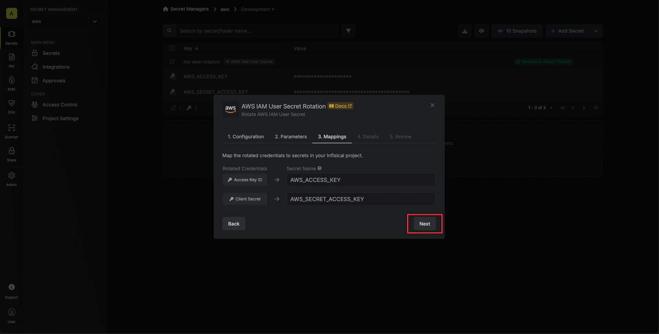Toggle the select-all checkbox in the table header

tap(172, 48)
